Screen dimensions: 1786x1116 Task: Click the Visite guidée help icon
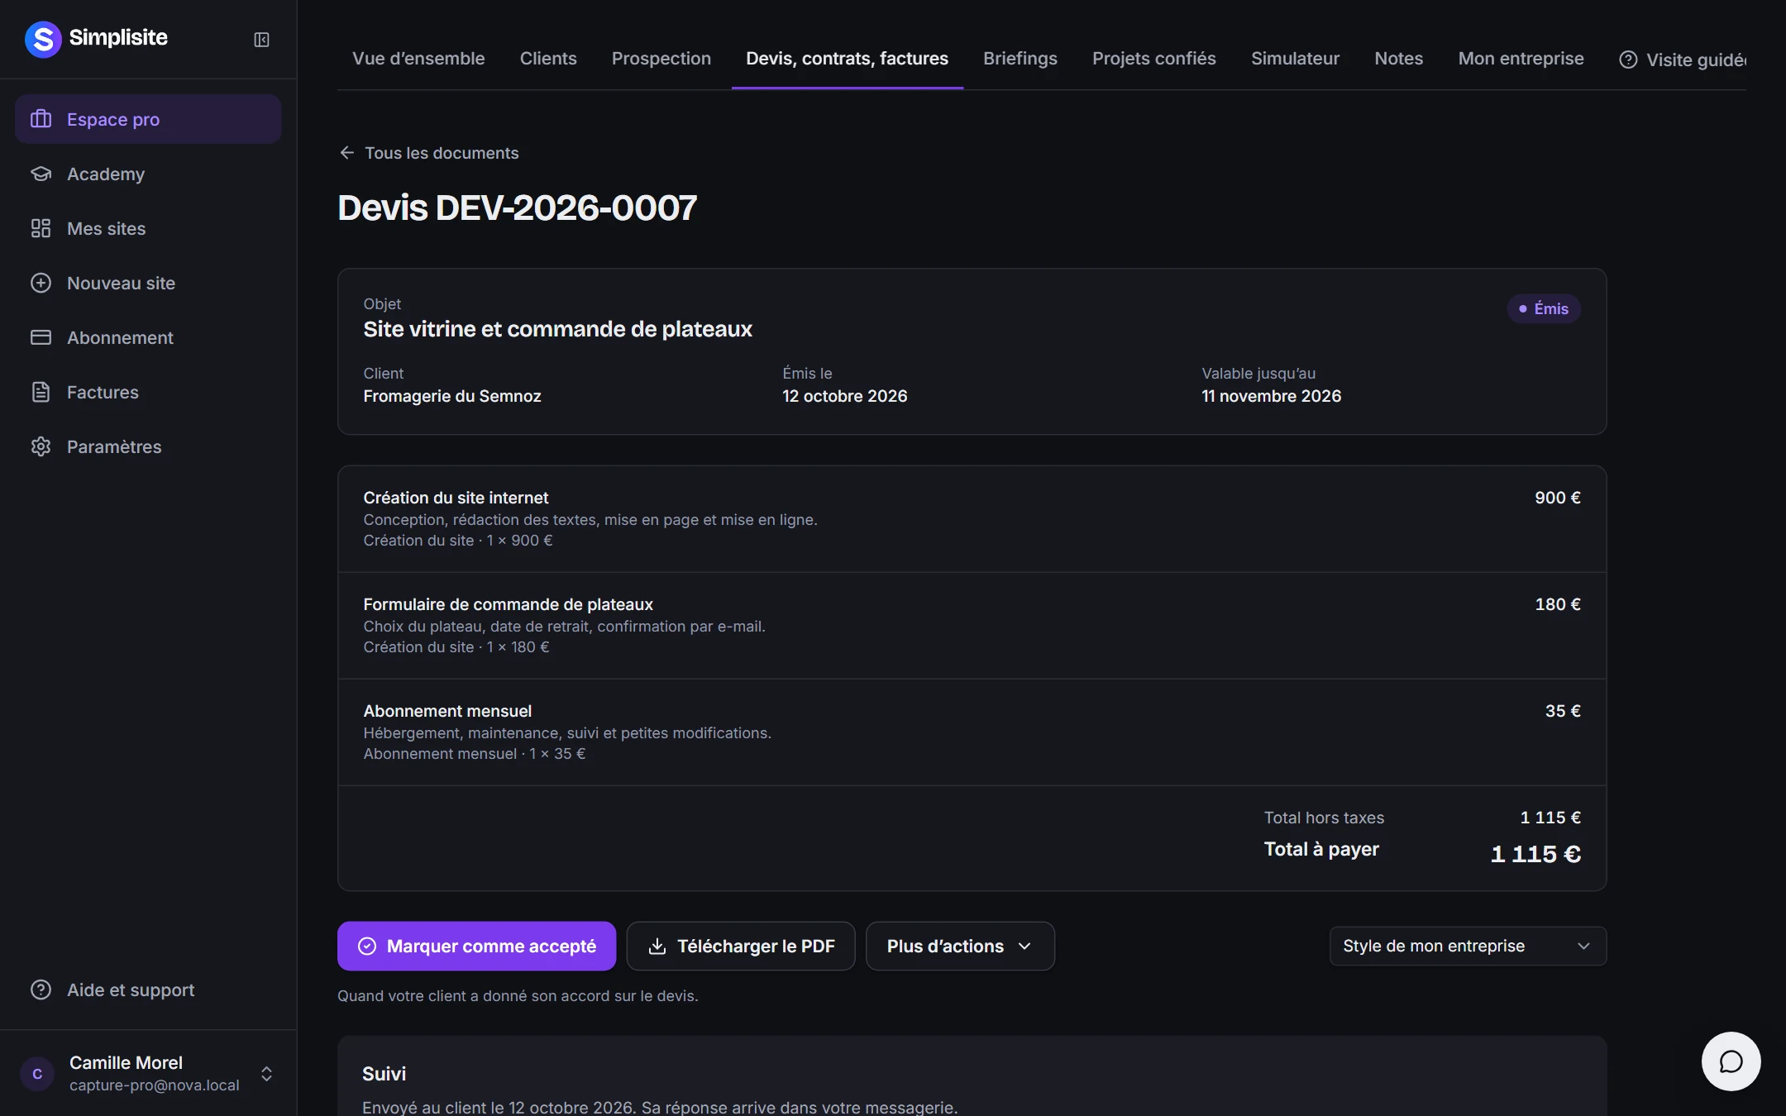[x=1628, y=60]
